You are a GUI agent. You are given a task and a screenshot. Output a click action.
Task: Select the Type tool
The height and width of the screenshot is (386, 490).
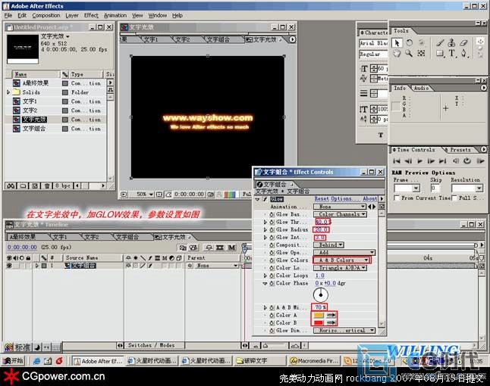tap(452, 53)
